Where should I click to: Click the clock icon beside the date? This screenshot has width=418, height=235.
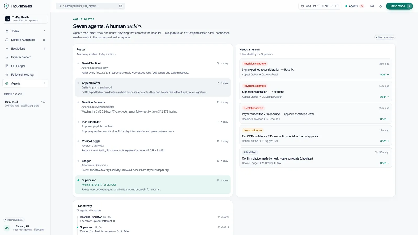tap(303, 6)
